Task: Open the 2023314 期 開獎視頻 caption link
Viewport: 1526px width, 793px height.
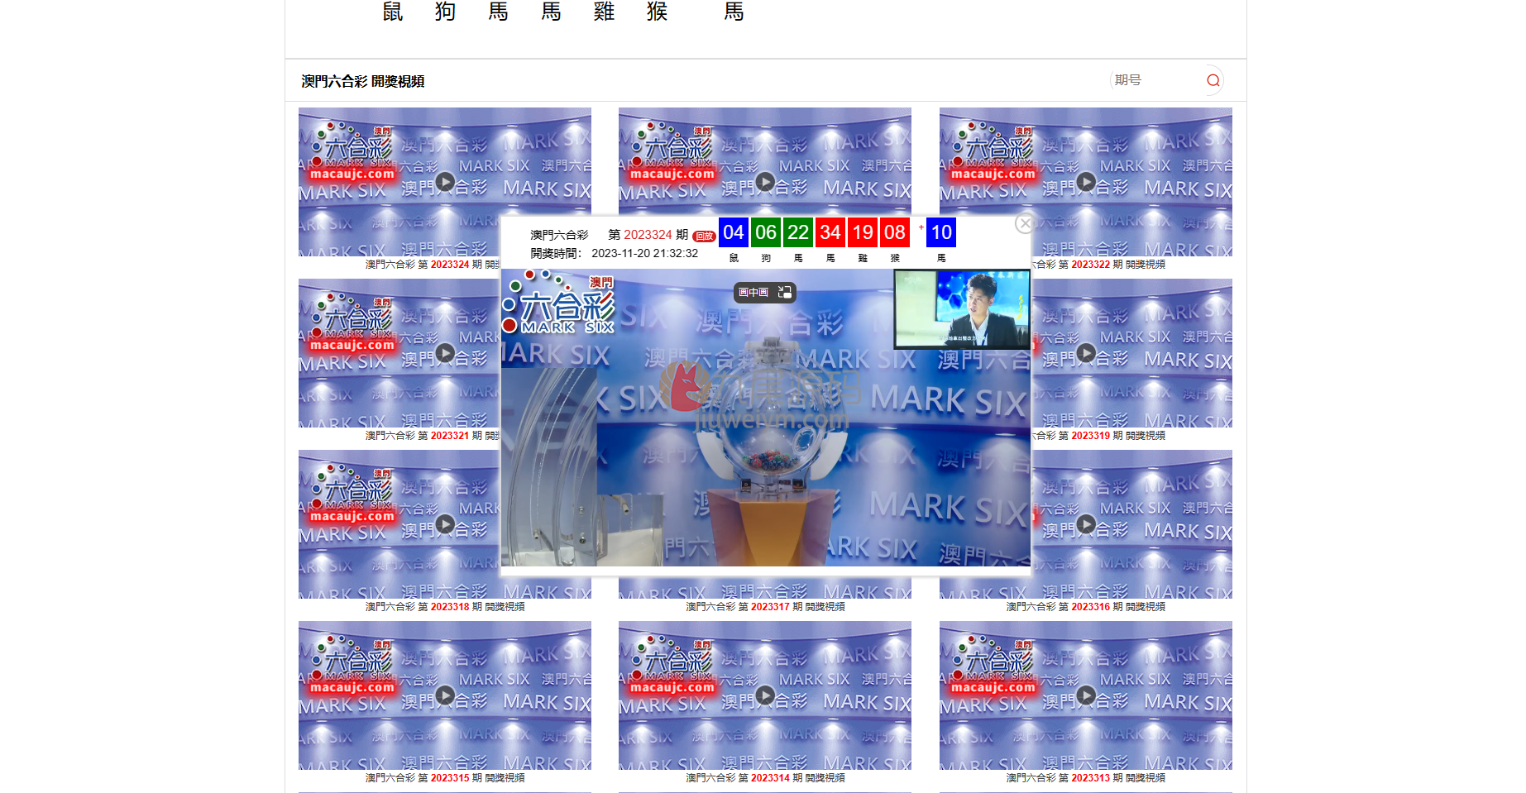Action: (x=765, y=778)
